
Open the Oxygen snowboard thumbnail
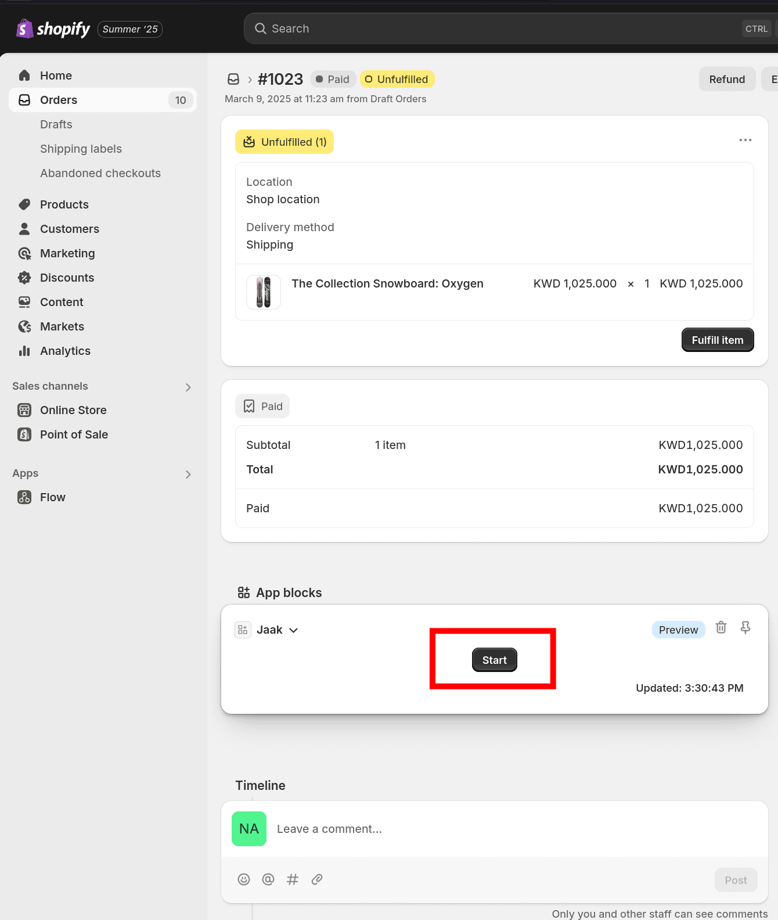point(264,292)
